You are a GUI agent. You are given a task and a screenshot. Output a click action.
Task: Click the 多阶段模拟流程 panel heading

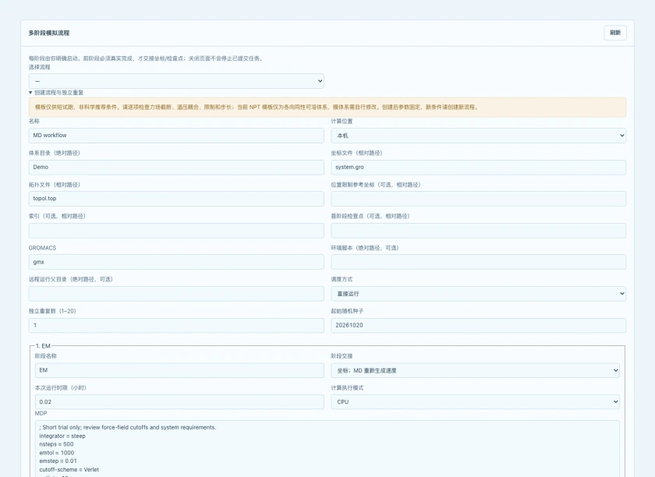coord(49,33)
